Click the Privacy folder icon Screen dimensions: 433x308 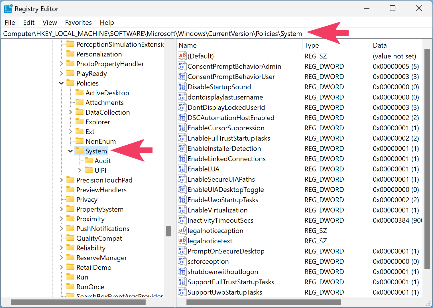[x=70, y=199]
